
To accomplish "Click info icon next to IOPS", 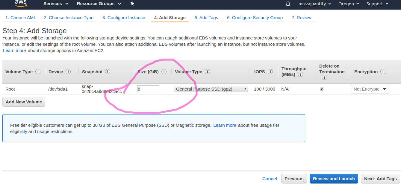I will pyautogui.click(x=270, y=72).
